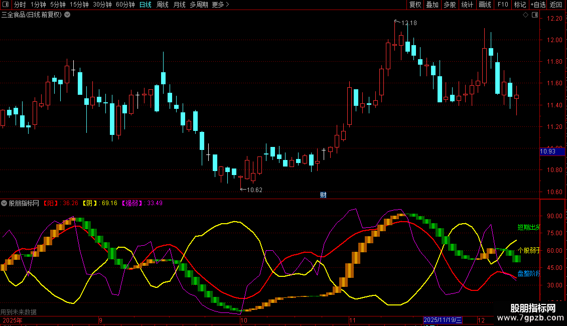Click the 90.00 indicator axis label

(554, 216)
